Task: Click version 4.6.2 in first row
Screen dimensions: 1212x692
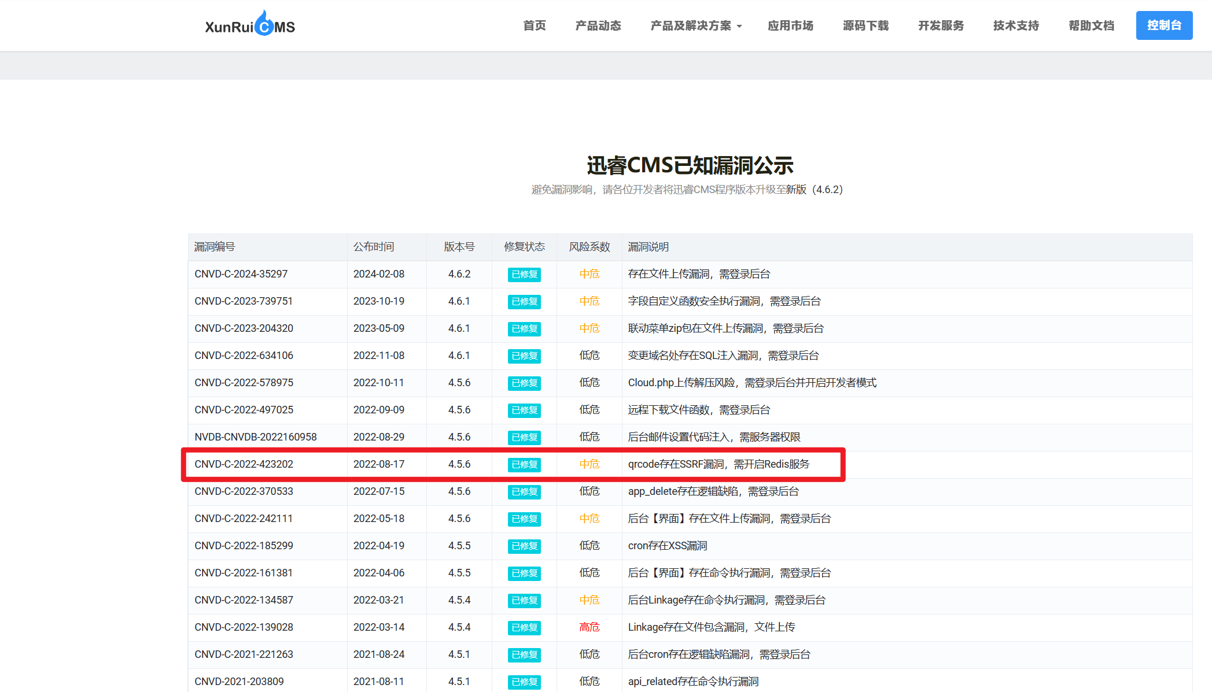Action: [x=459, y=274]
